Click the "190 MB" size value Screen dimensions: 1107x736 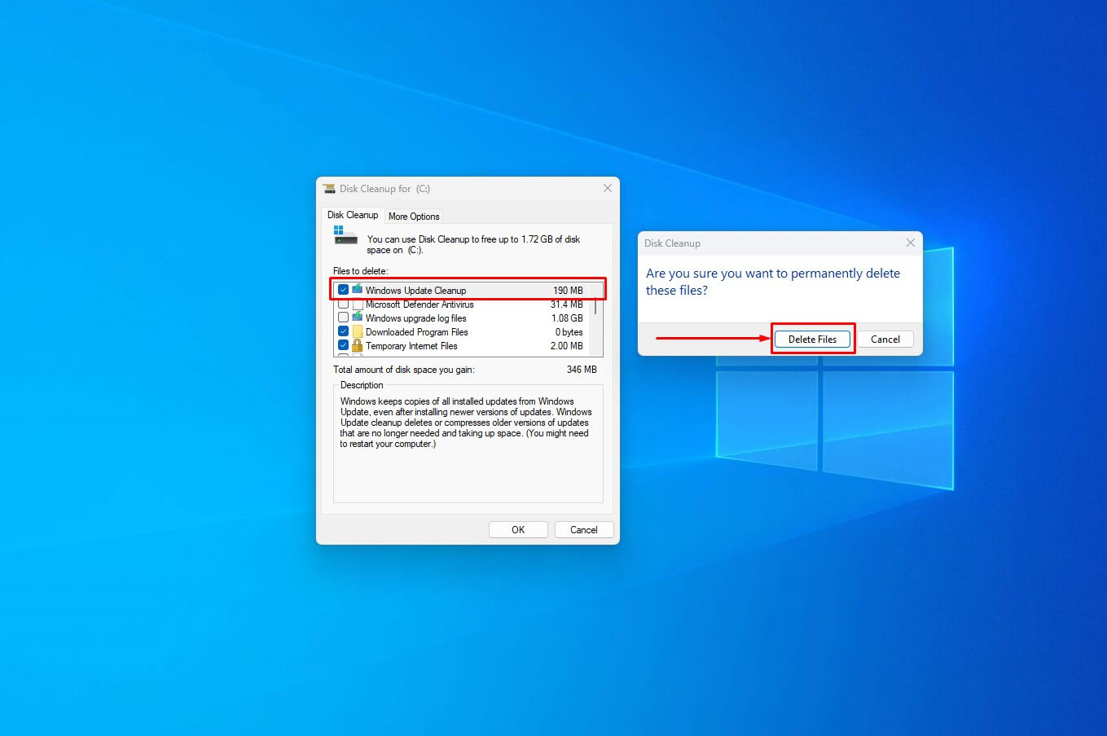pos(568,291)
